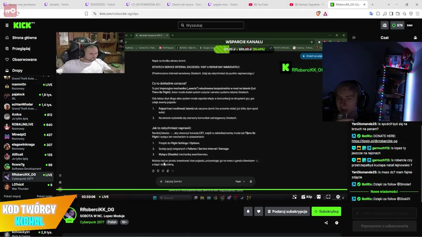
Task: Toggle fullscreen in the player
Action: 328,197
